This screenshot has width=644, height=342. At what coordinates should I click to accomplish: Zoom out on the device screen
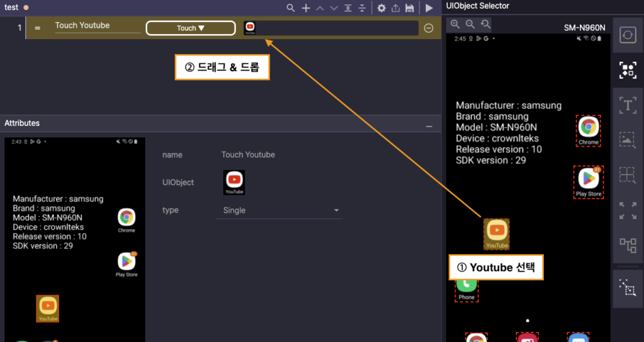click(x=470, y=24)
